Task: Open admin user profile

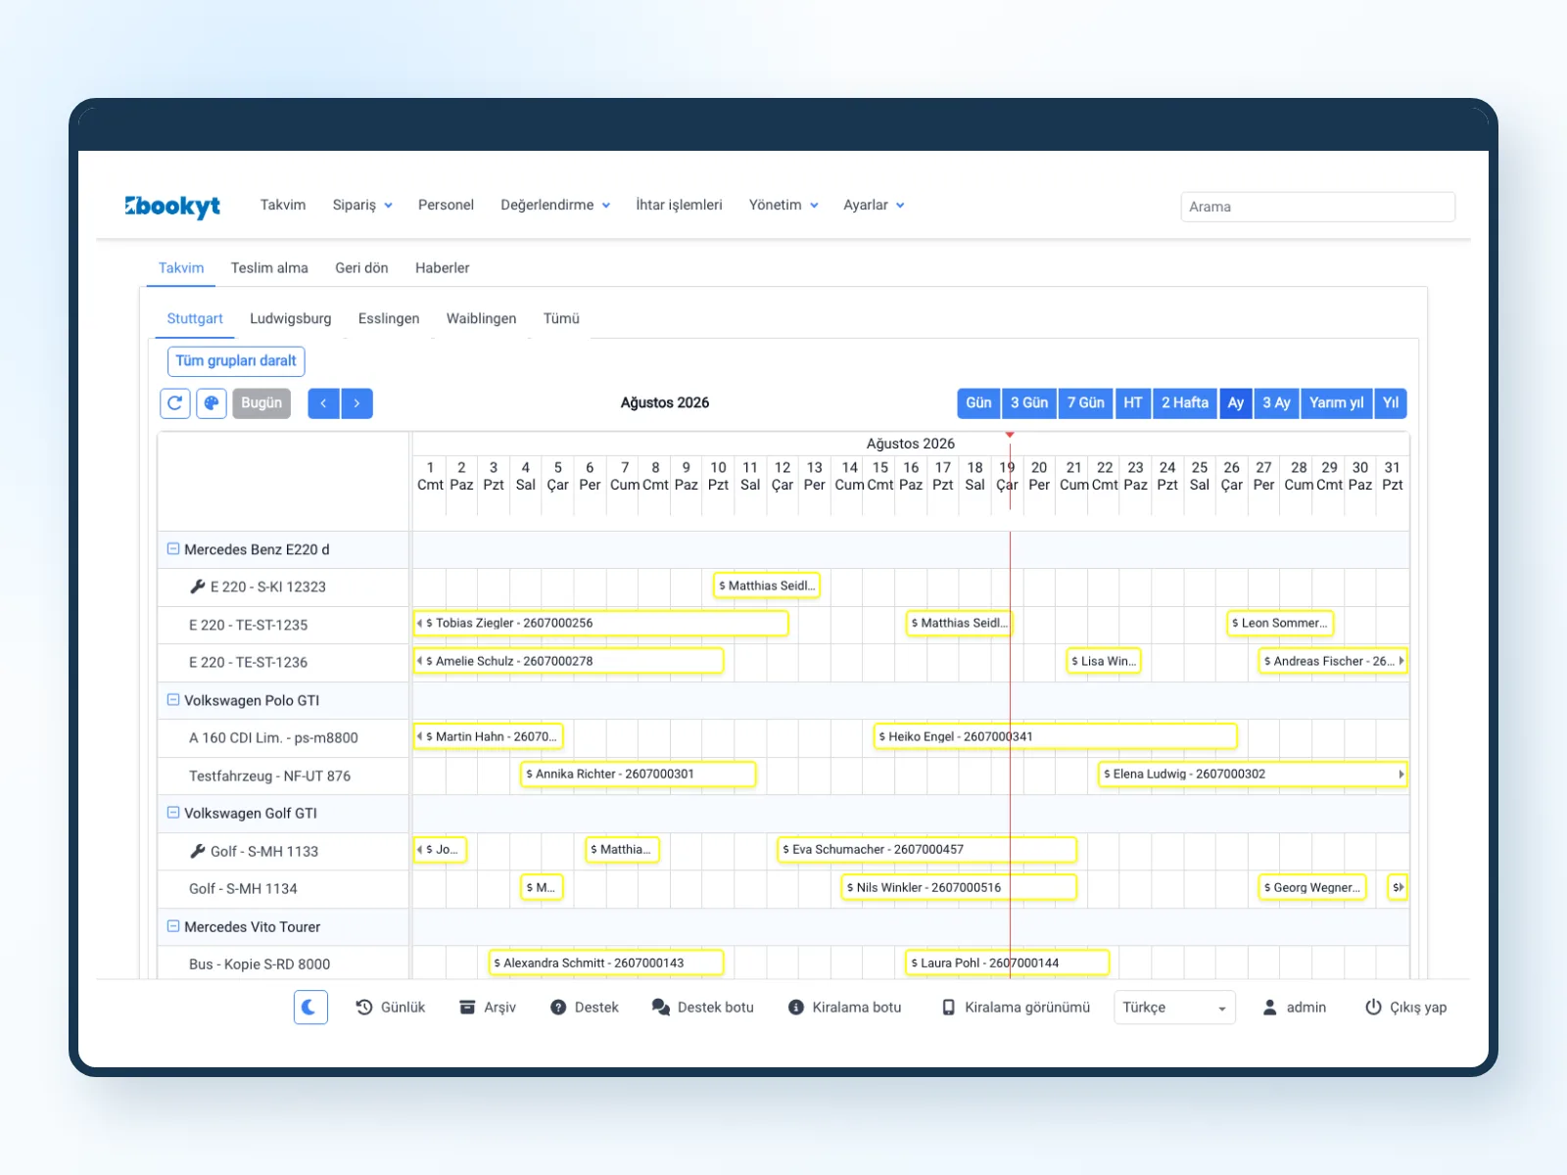Action: pyautogui.click(x=1295, y=1007)
